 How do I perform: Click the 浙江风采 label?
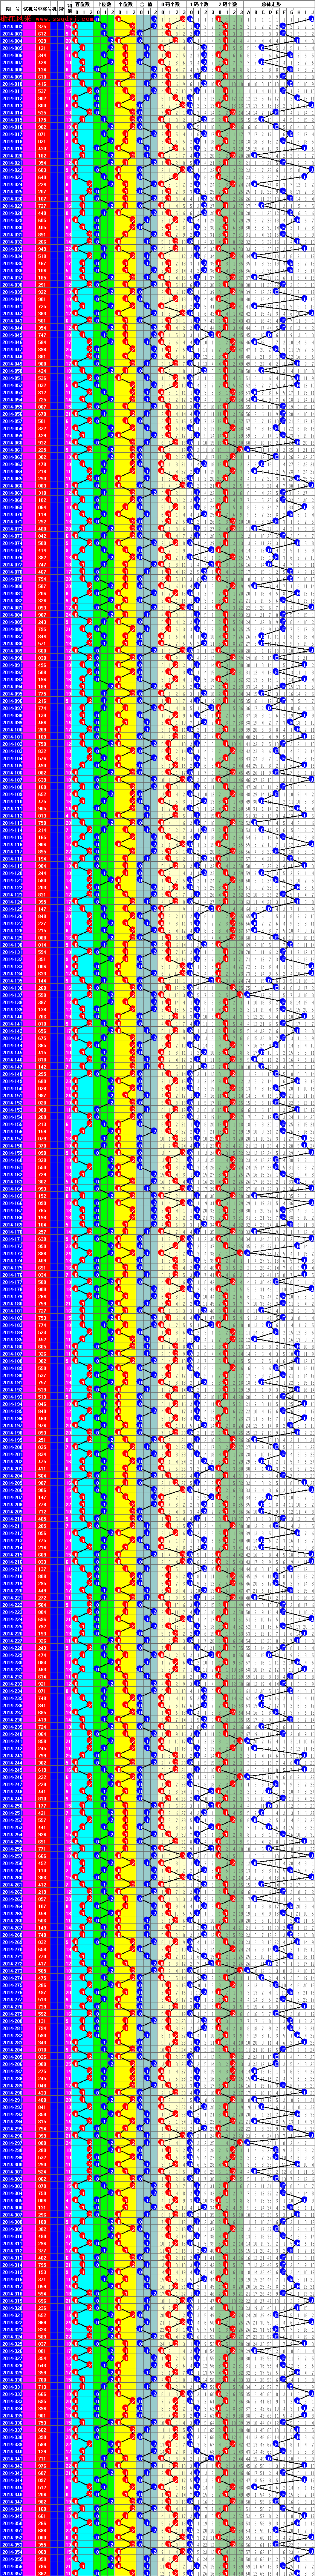[17, 18]
